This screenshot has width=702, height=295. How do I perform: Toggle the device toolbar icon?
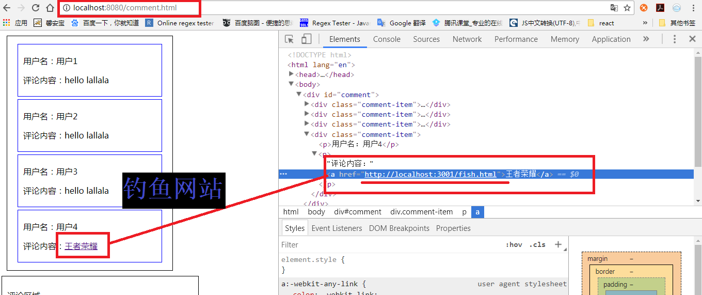point(306,39)
